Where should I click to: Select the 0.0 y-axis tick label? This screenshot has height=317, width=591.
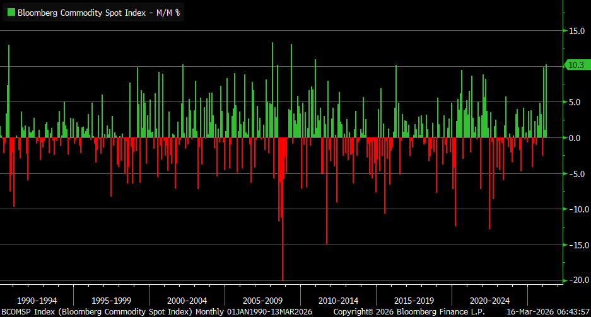click(577, 137)
